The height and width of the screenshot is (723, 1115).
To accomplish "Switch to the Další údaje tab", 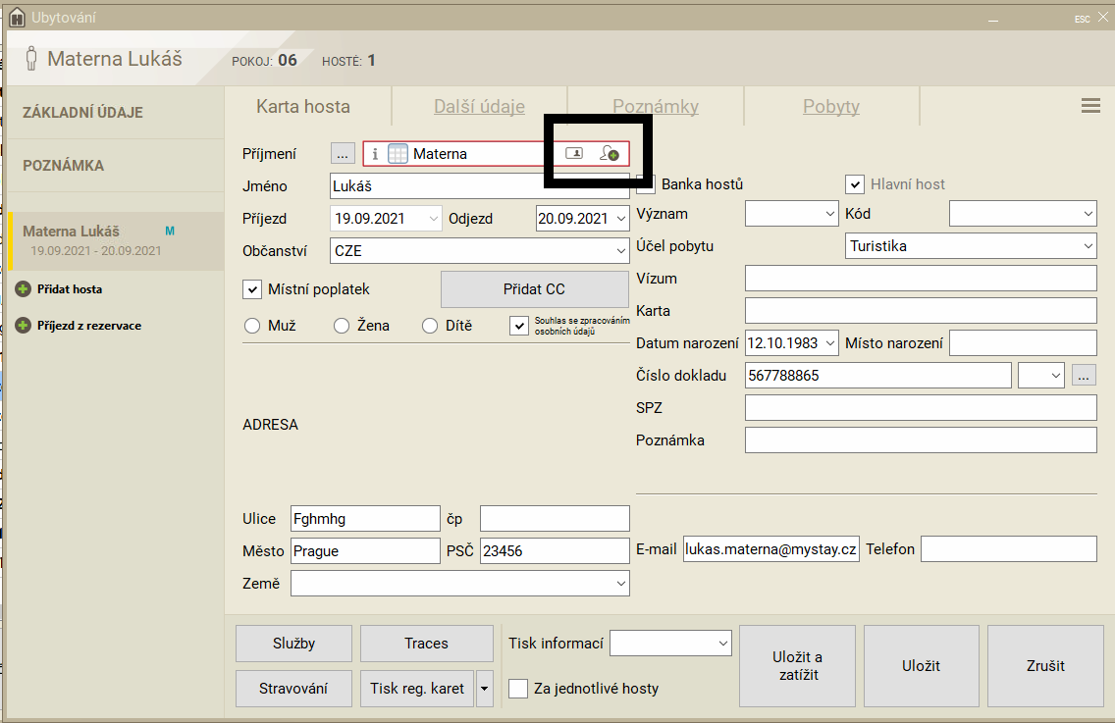I will click(x=479, y=107).
